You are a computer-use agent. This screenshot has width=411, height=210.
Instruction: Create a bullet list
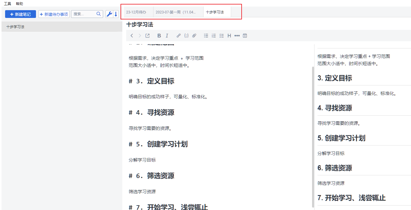tap(206, 36)
